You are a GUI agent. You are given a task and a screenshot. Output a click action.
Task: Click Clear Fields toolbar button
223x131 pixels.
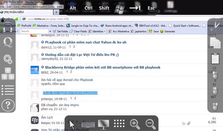78,31
